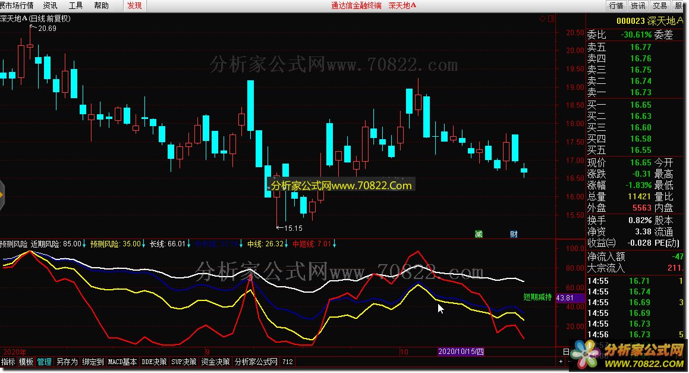689x373 pixels.
Task: Click the 行情 button at top right
Action: coord(616,5)
